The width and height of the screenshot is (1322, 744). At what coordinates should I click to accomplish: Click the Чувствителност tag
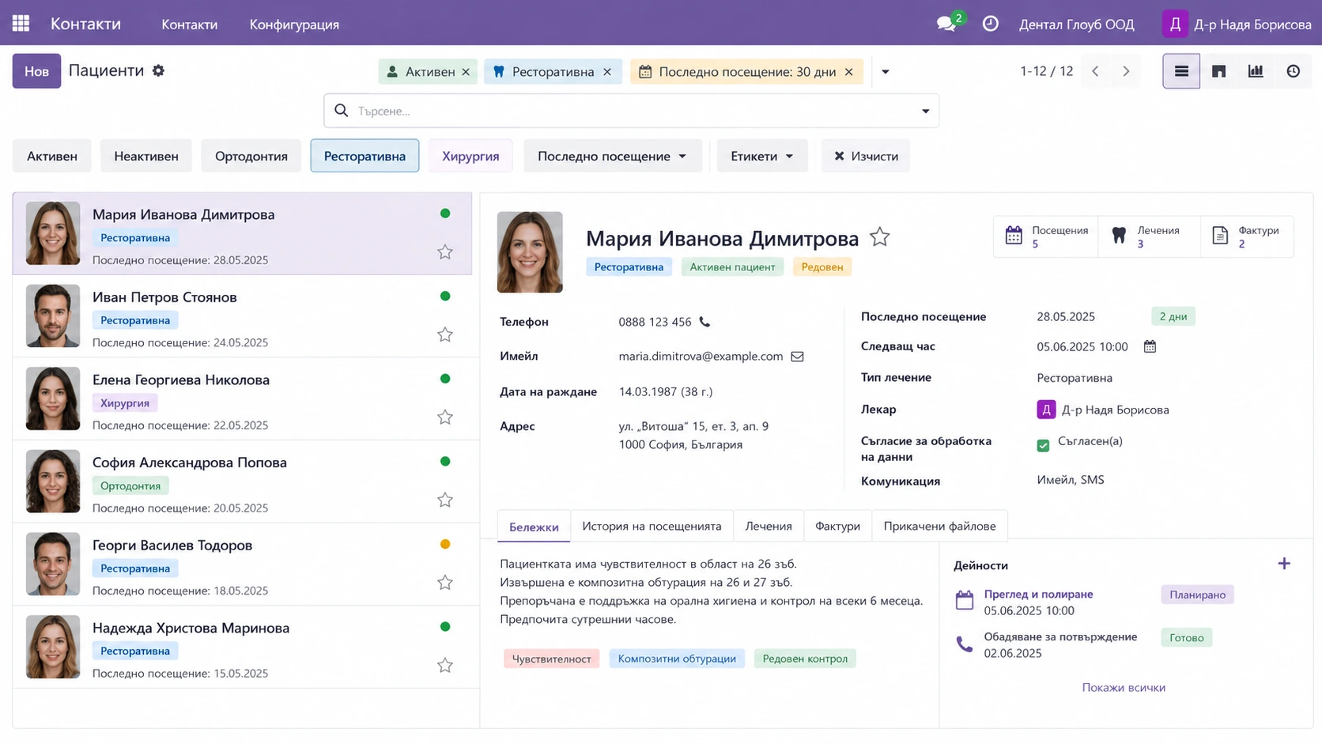point(551,659)
